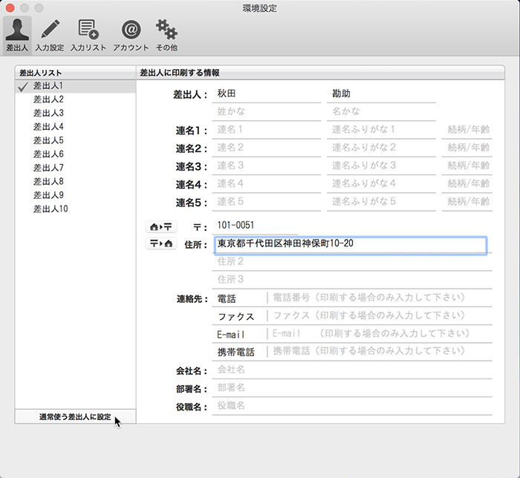Switch to 入力設定 pencil icon pane
The width and height of the screenshot is (520, 478).
[50, 35]
